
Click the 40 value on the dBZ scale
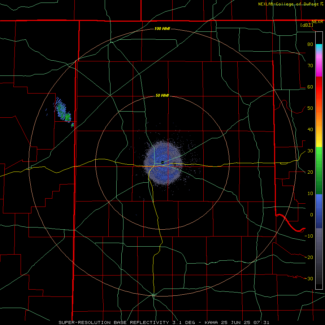tap(310, 130)
